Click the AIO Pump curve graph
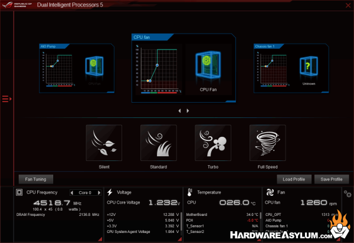Viewport: 354px width, 243px height. (58, 69)
